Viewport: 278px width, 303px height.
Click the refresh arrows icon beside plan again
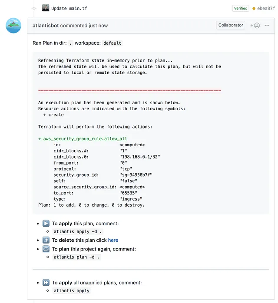pos(46,249)
